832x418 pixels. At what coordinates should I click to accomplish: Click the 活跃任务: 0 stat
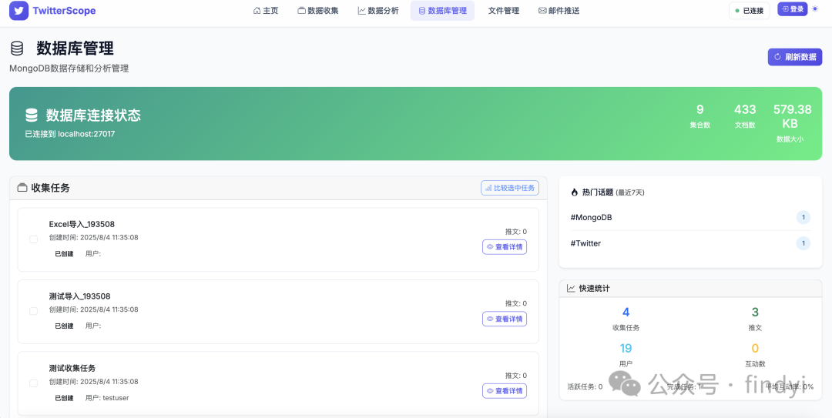[585, 386]
